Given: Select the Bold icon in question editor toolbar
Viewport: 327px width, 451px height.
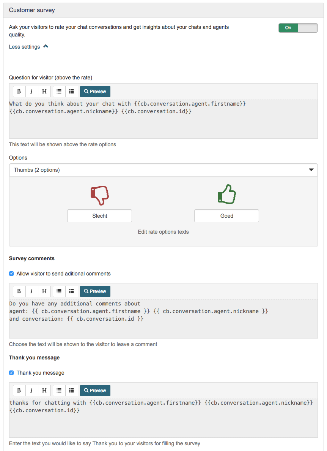Looking at the screenshot, I should coord(19,91).
